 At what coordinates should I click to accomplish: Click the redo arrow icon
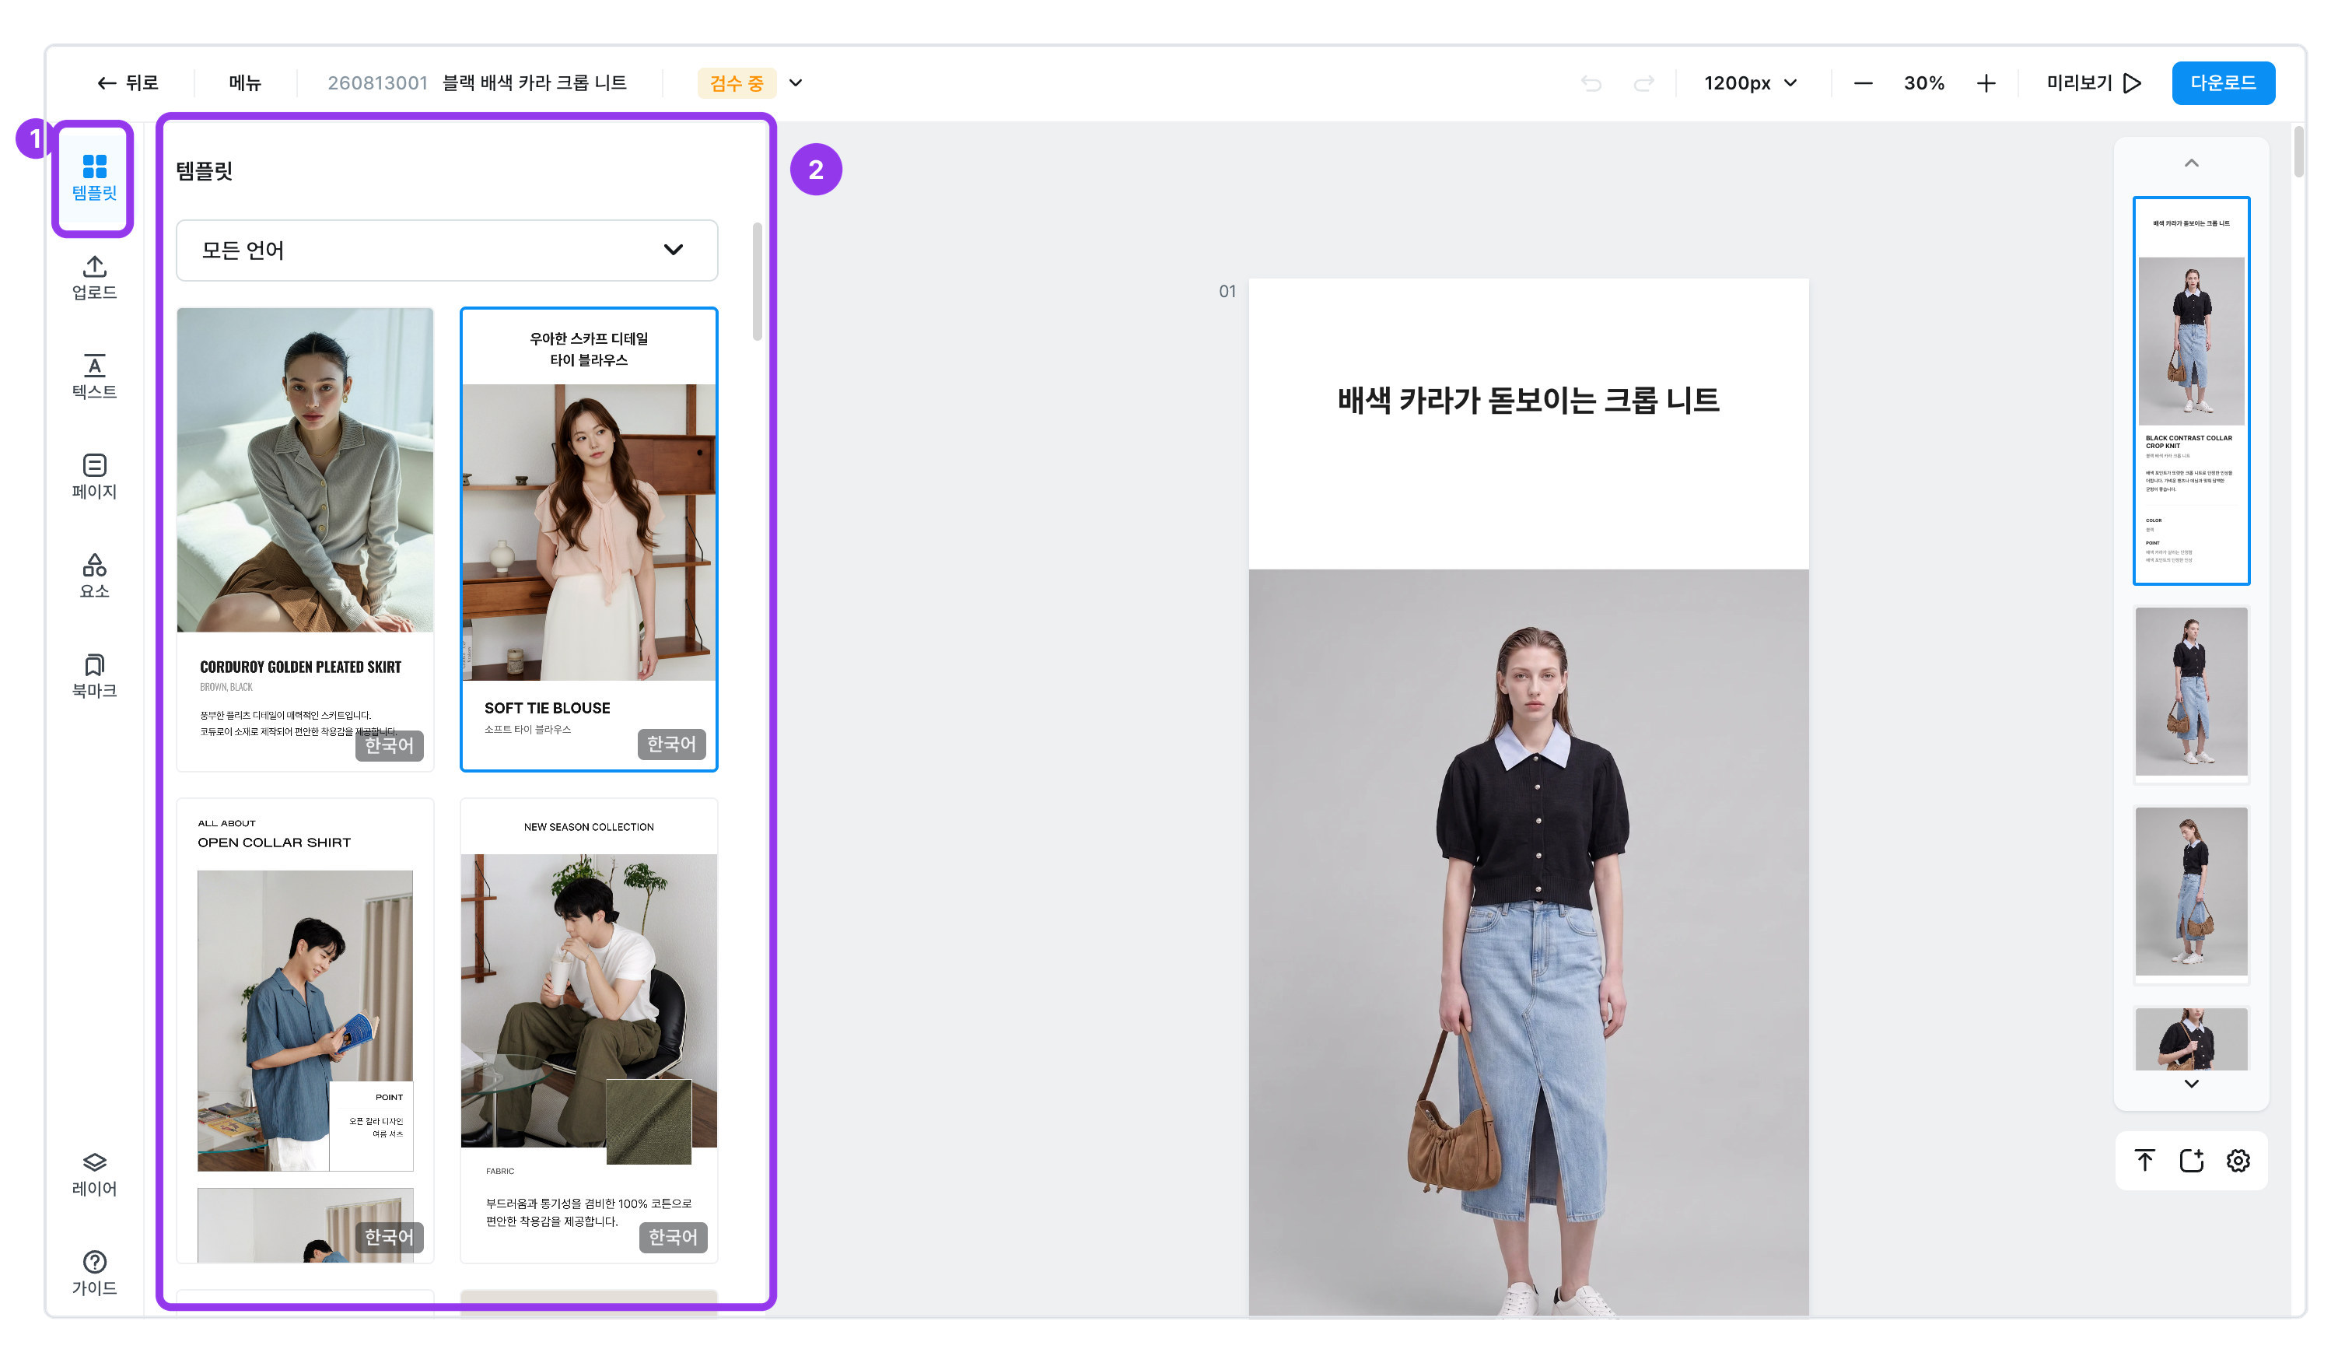pos(1643,83)
